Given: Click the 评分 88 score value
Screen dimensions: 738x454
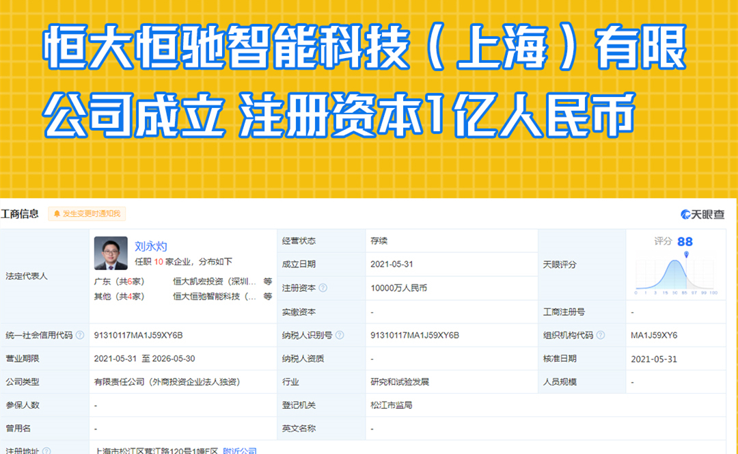Looking at the screenshot, I should tap(685, 241).
